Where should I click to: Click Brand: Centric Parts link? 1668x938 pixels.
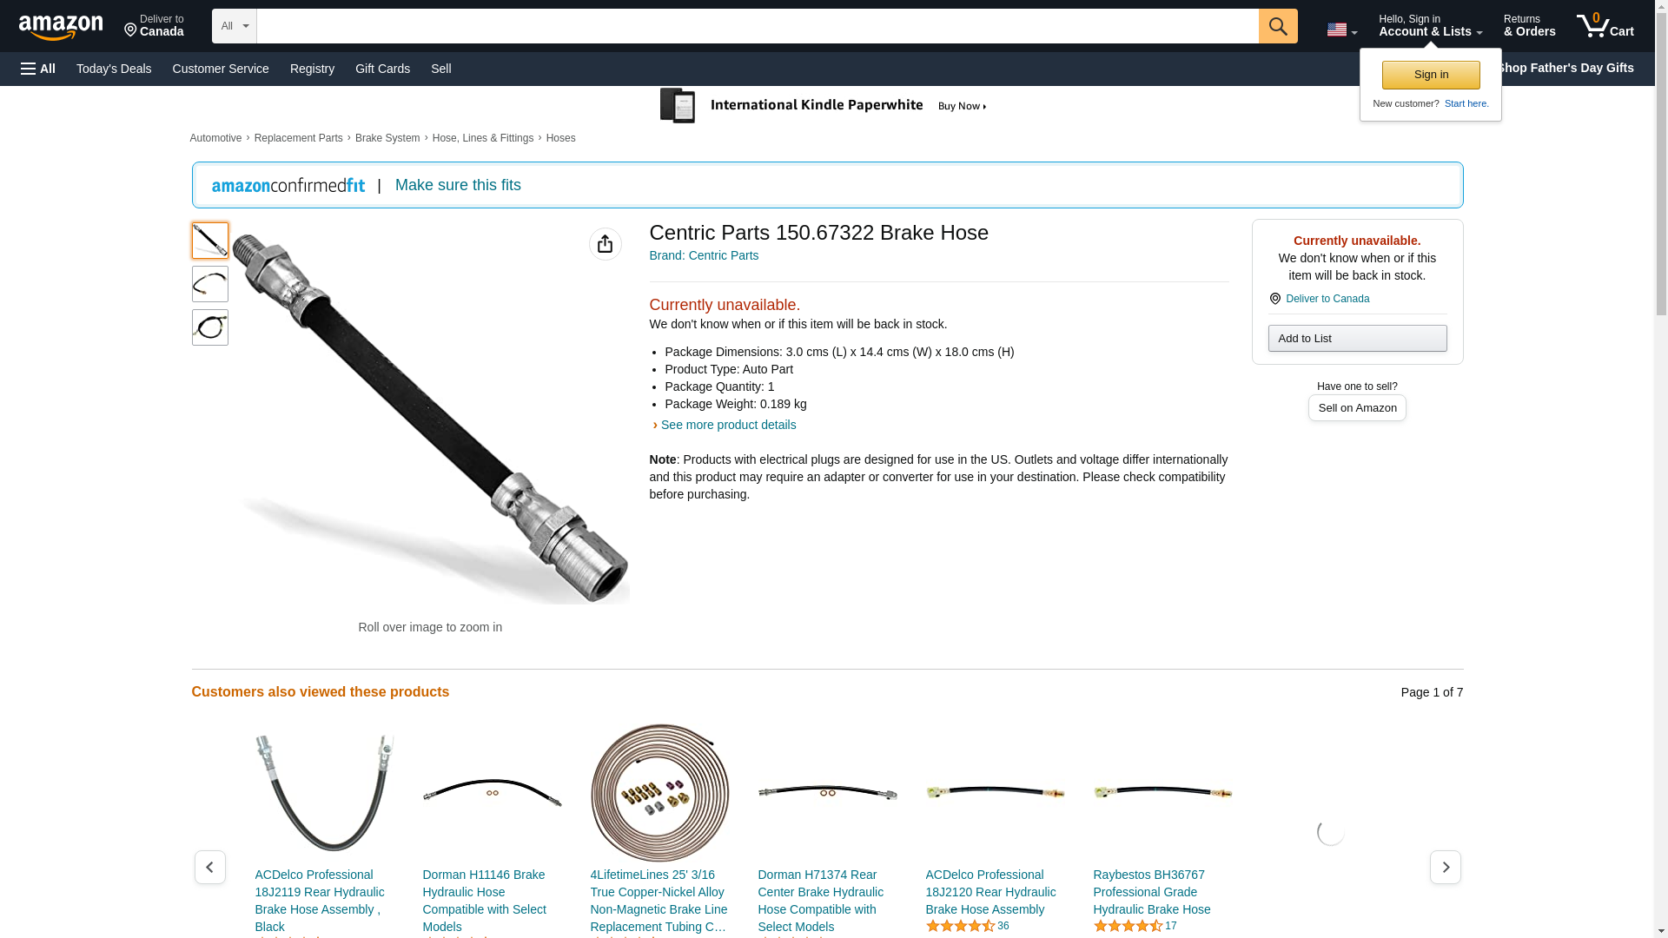coord(704,255)
